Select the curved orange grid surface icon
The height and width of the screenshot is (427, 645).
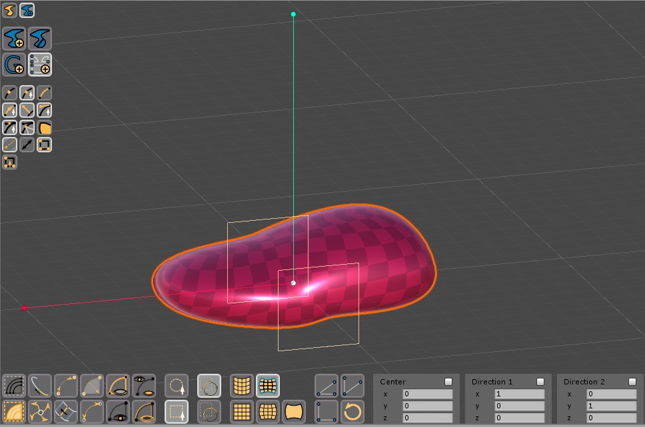(x=242, y=386)
